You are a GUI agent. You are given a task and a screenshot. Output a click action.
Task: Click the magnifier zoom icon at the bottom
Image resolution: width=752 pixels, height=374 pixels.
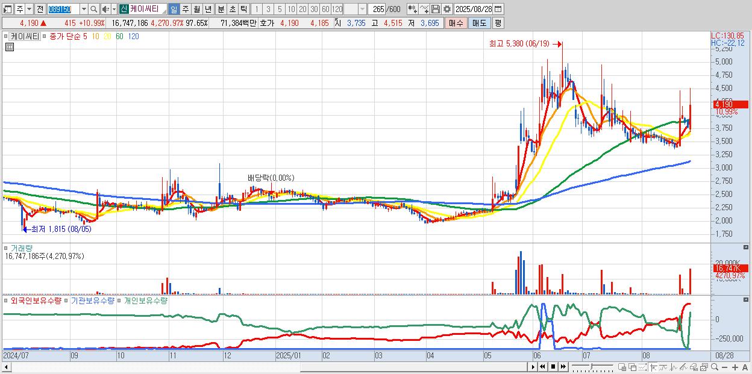coord(715,367)
